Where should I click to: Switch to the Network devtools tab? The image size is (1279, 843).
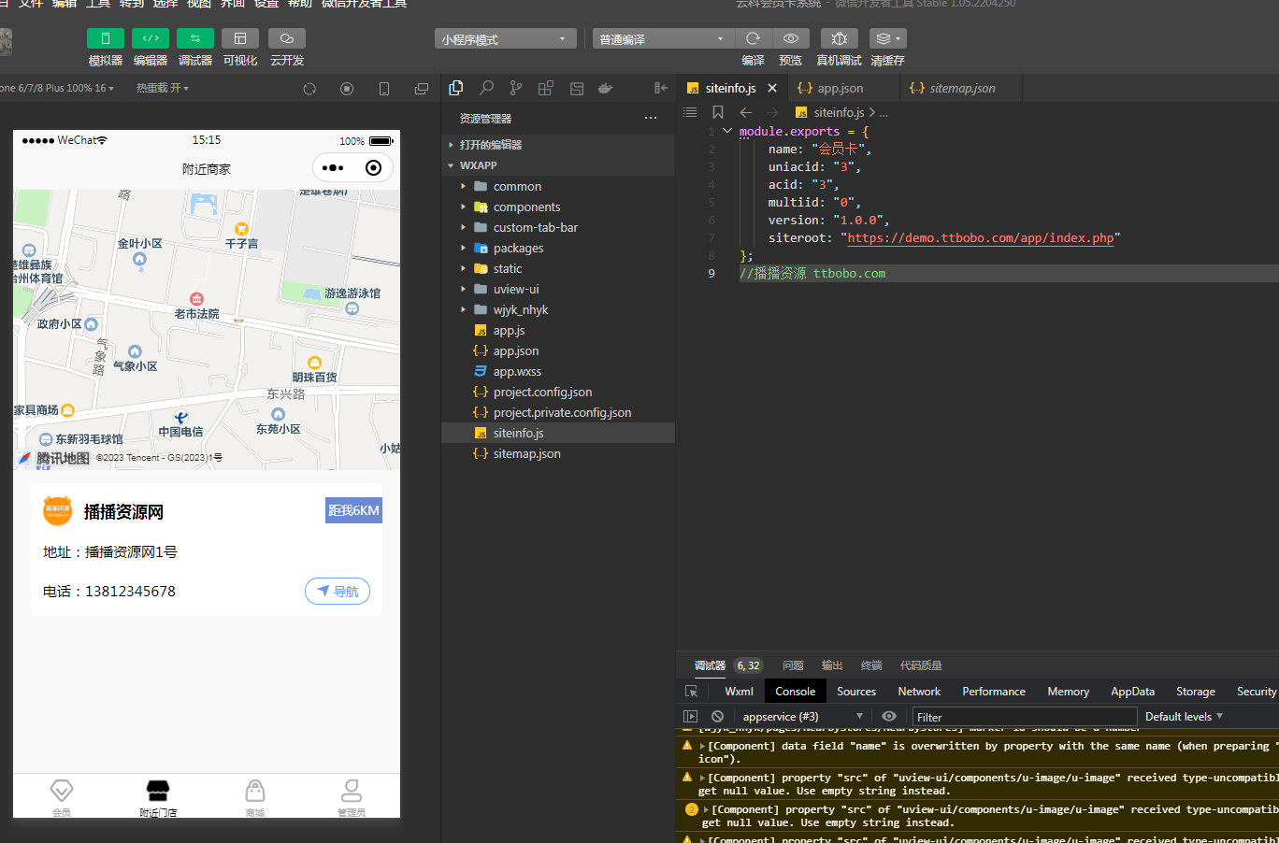919,691
